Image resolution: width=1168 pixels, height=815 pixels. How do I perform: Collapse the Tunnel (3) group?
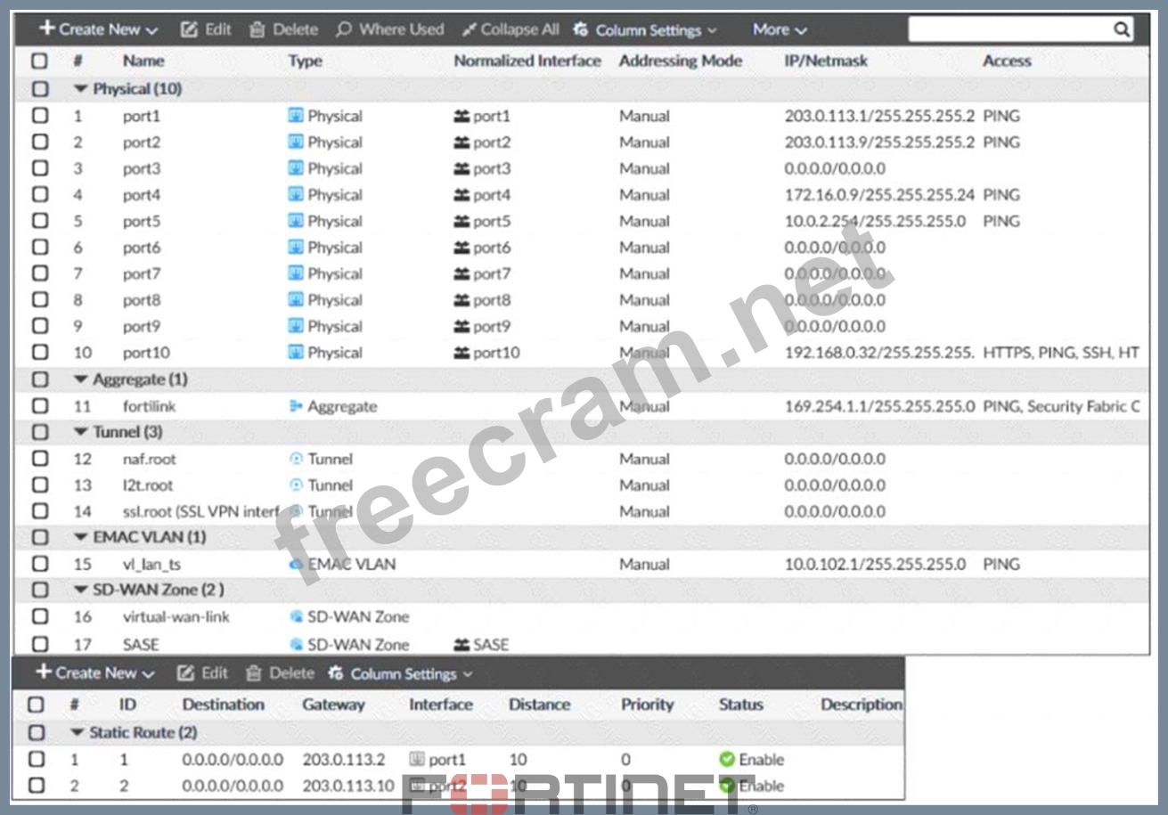point(82,432)
